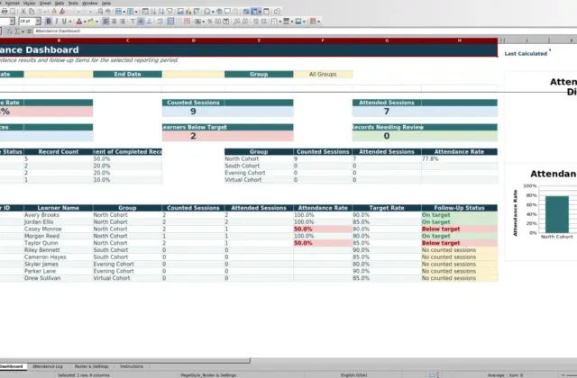The height and width of the screenshot is (378, 577).
Task: Click the Follow-Up Status column header
Action: click(459, 208)
